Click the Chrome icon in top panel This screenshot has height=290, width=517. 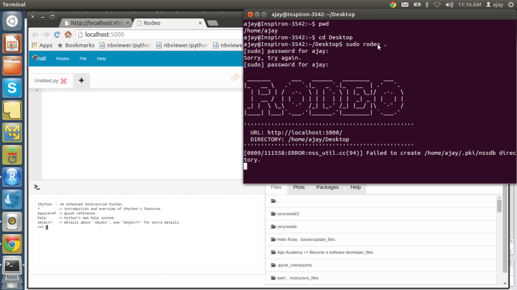(x=393, y=5)
